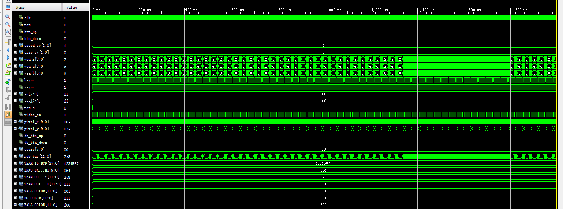Save the waveform configuration
563x209 pixels.
point(8,8)
